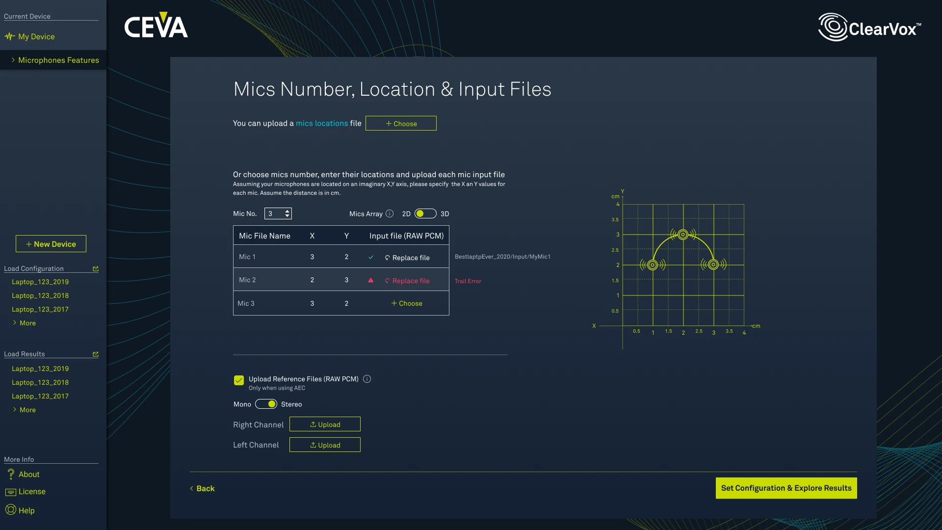Click the Load Results external link icon
This screenshot has height=530, width=942.
[96, 354]
